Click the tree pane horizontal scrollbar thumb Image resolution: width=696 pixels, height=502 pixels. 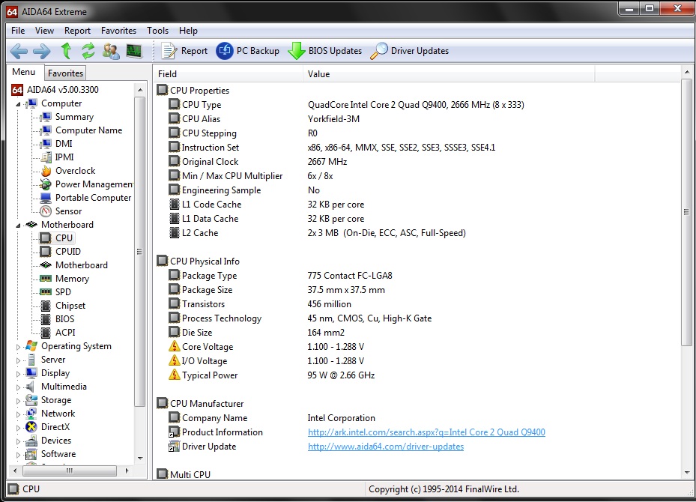[x=70, y=471]
